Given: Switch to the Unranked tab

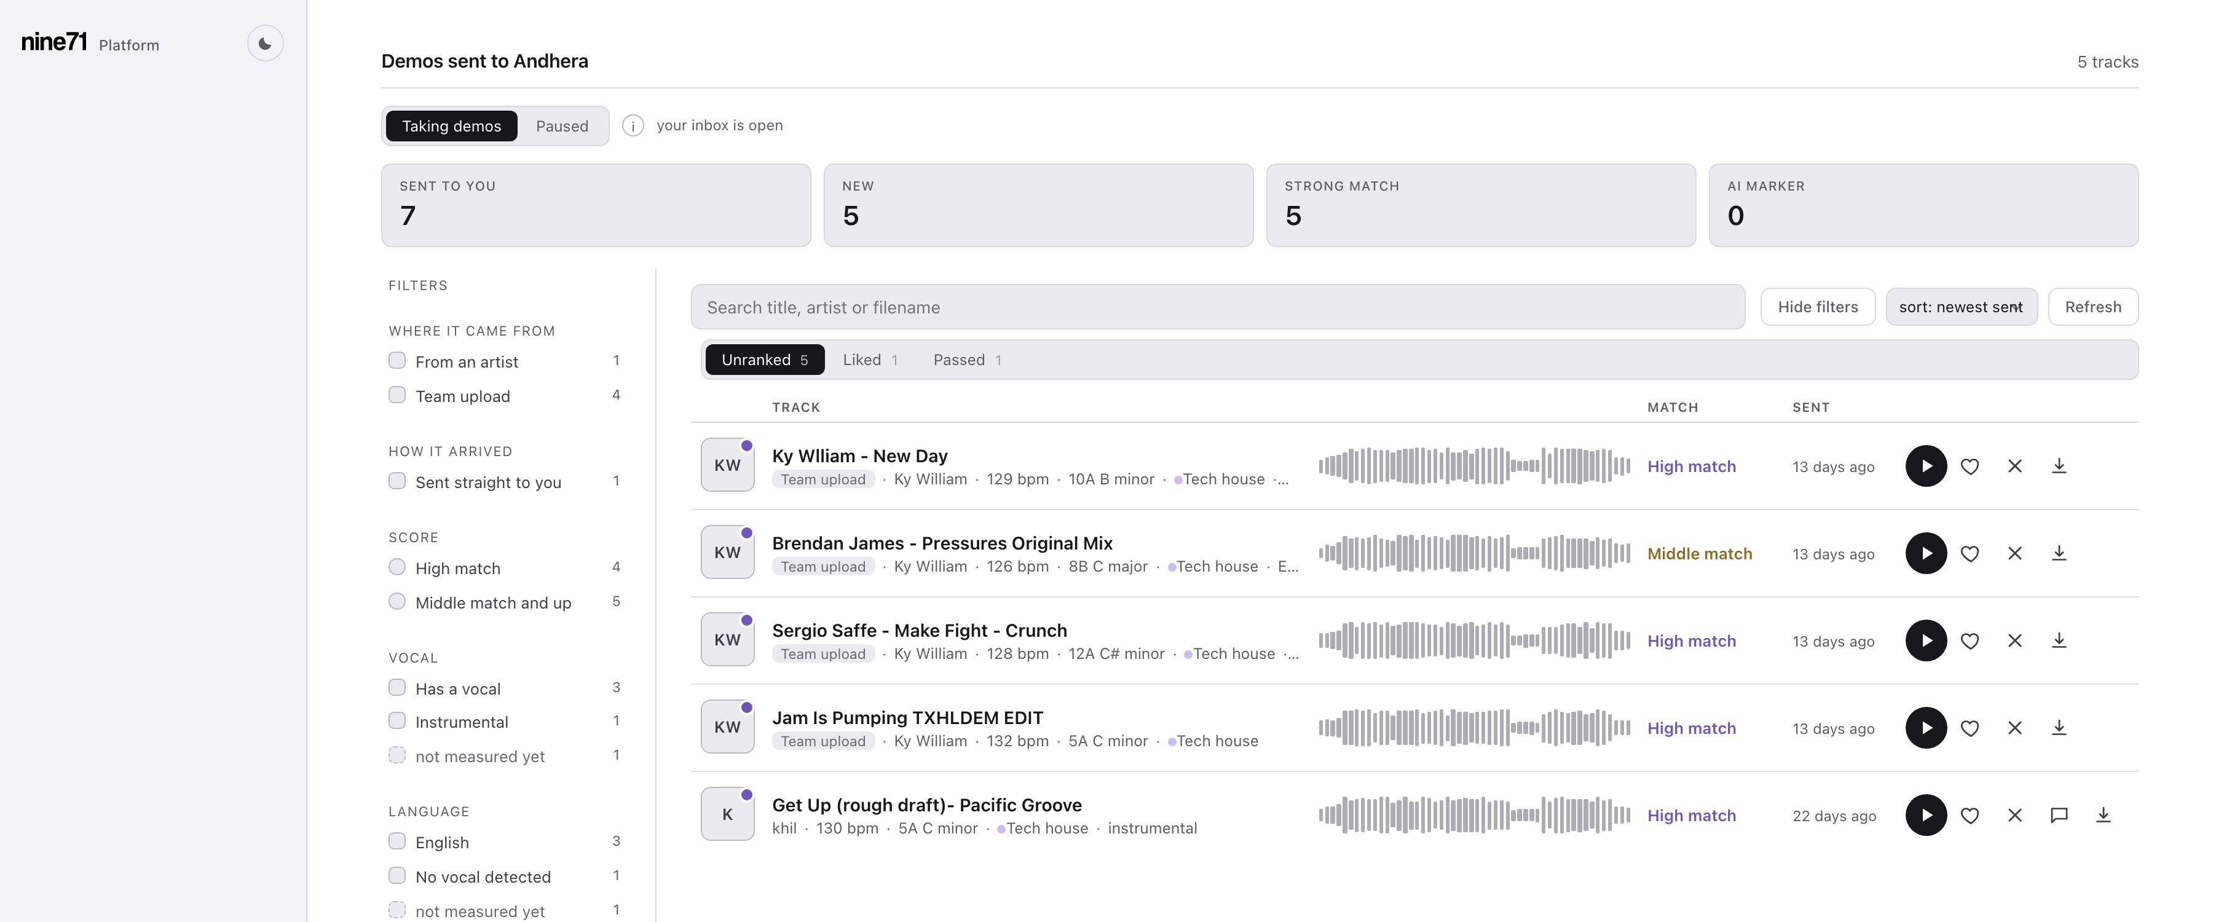Looking at the screenshot, I should click(765, 359).
